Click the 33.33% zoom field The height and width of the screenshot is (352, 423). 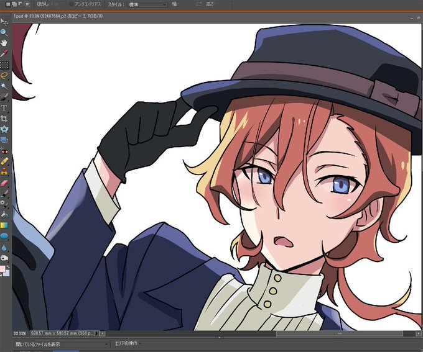[19, 333]
